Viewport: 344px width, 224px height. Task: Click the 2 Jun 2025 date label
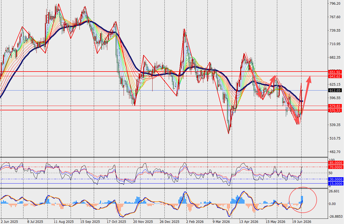coord(9,221)
